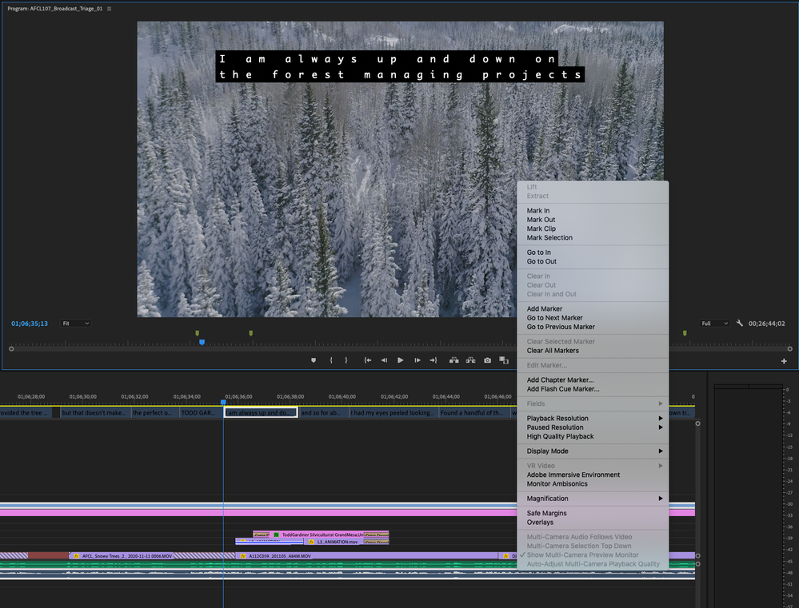The image size is (799, 608).
Task: Click fx badge on A112C059 clip
Action: pos(243,556)
